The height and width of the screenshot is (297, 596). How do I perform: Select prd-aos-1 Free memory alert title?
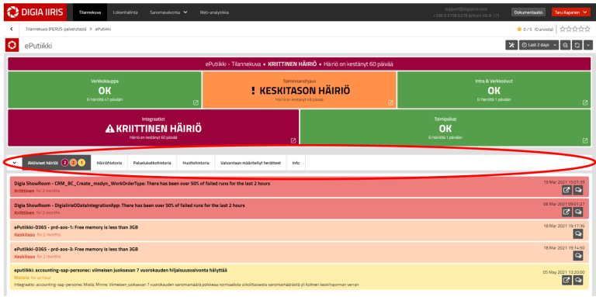(x=76, y=227)
